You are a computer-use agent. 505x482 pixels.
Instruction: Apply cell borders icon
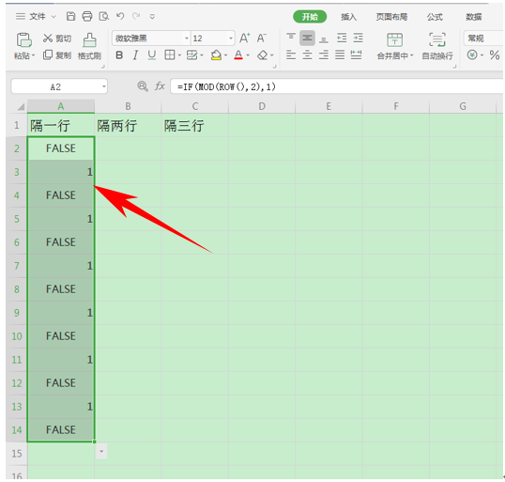(x=170, y=55)
